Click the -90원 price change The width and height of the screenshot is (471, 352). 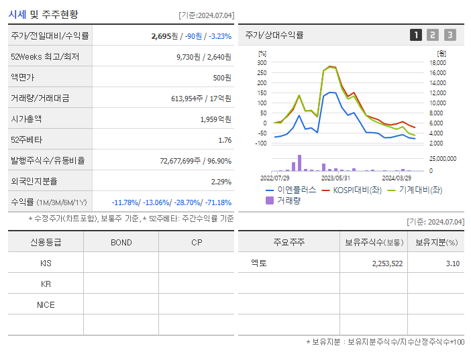click(x=193, y=36)
